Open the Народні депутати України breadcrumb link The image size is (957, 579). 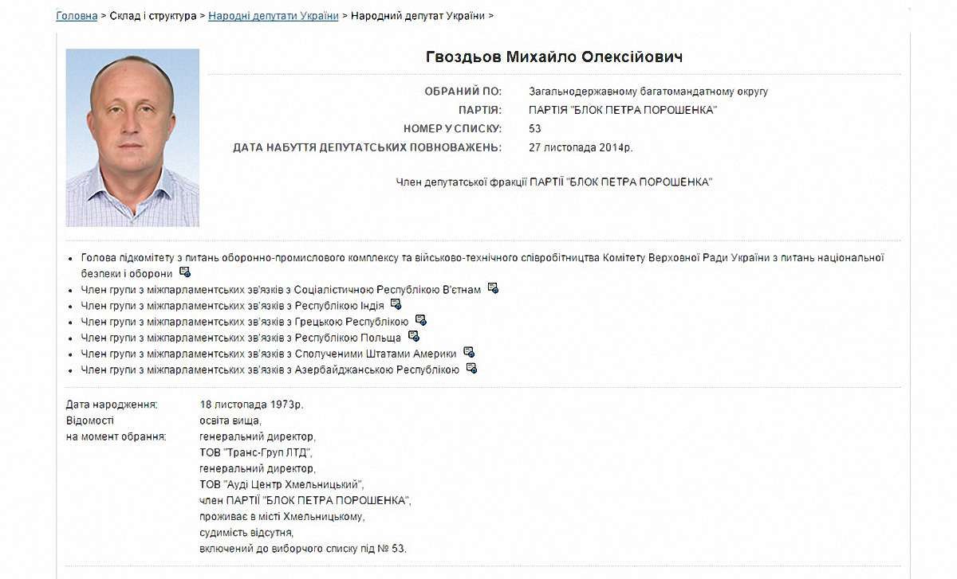(274, 16)
